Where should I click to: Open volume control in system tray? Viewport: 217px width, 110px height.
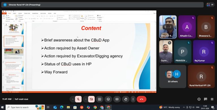[x=194, y=107]
